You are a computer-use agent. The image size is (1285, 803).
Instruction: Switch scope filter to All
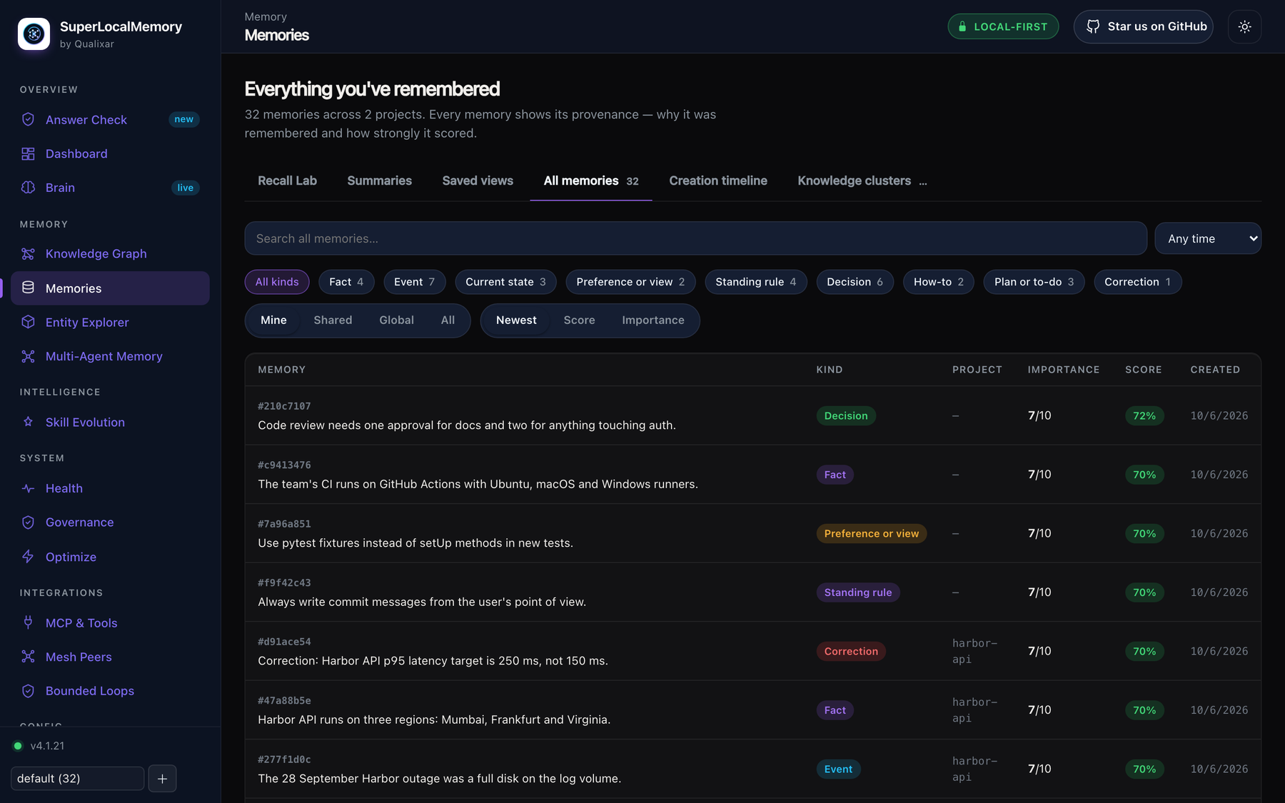coord(448,320)
